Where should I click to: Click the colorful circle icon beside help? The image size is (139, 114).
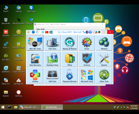click(37, 32)
